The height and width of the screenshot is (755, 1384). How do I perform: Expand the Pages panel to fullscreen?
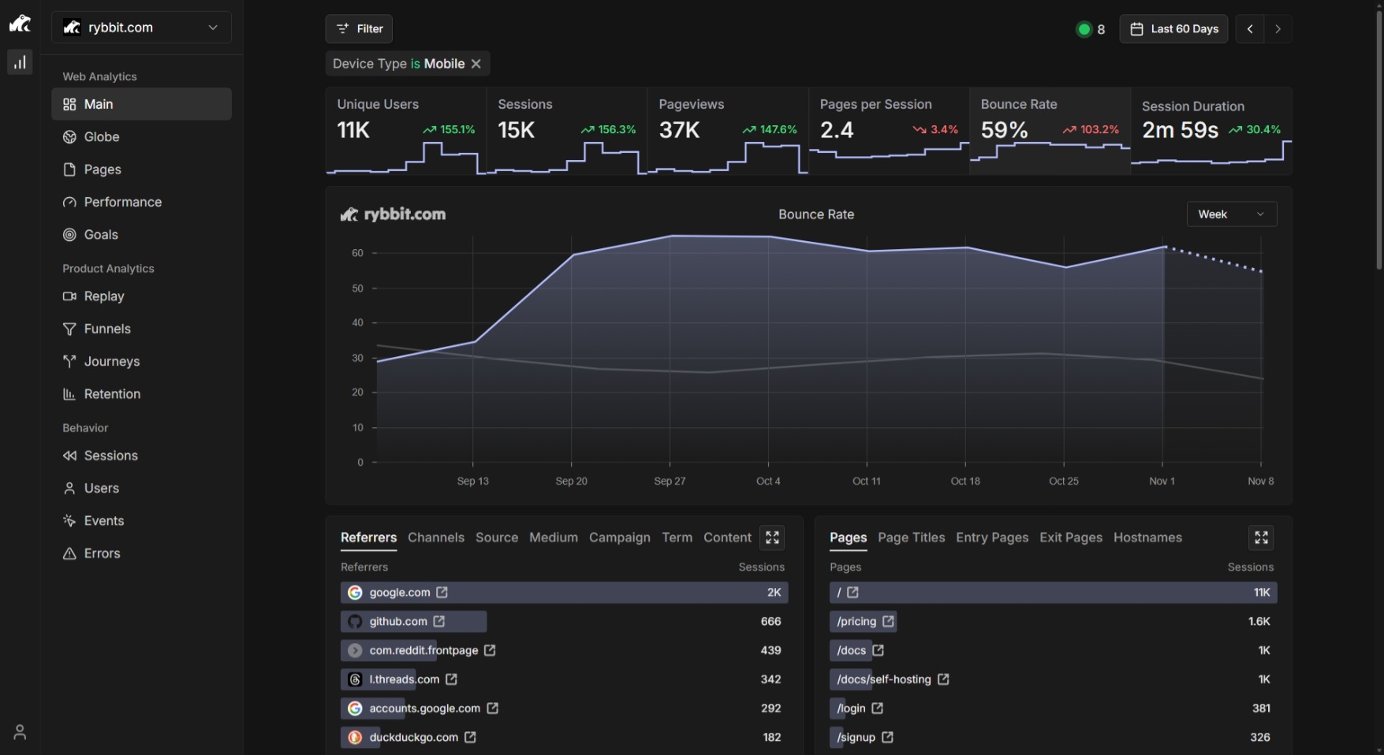(1261, 537)
